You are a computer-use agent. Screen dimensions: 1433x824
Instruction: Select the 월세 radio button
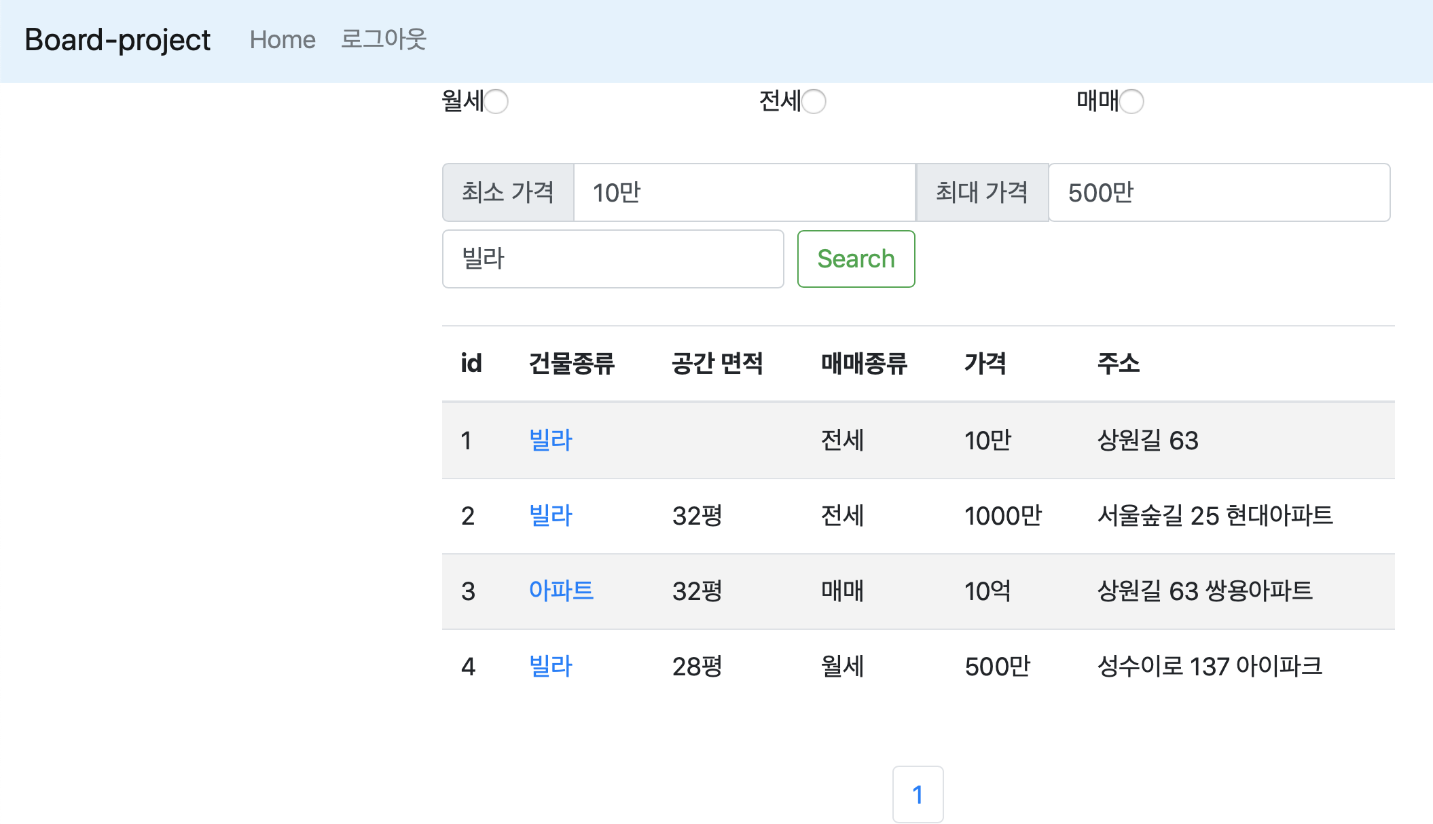coord(496,102)
